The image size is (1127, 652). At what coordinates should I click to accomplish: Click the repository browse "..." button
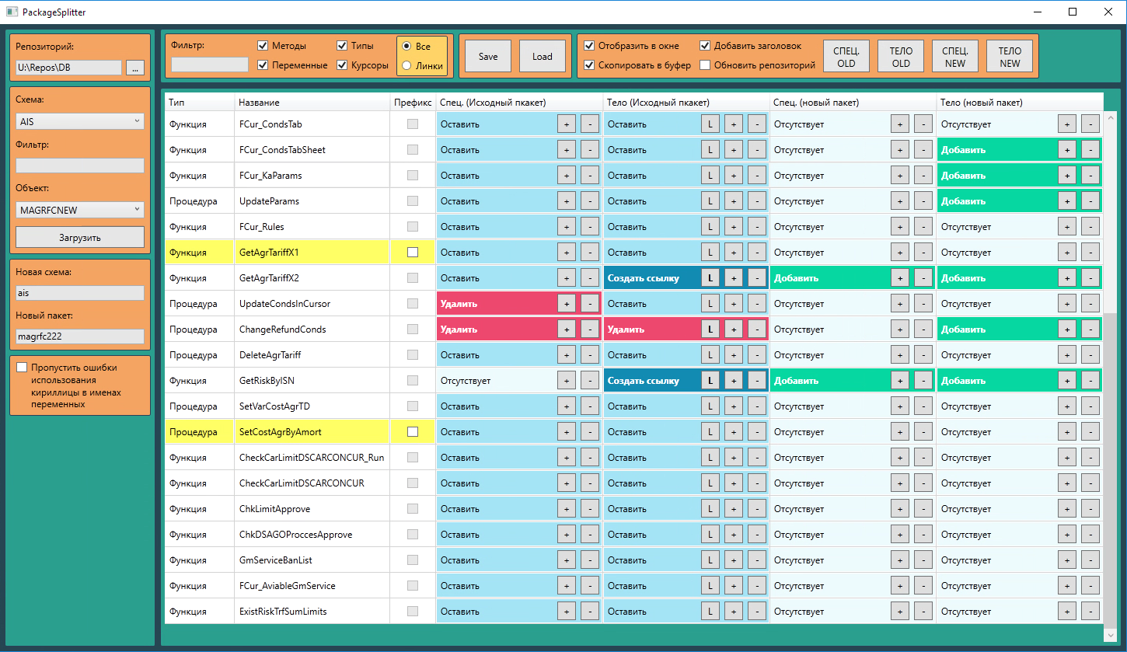tap(134, 68)
